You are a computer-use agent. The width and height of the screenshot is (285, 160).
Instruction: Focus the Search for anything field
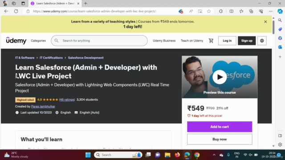tap(99, 40)
